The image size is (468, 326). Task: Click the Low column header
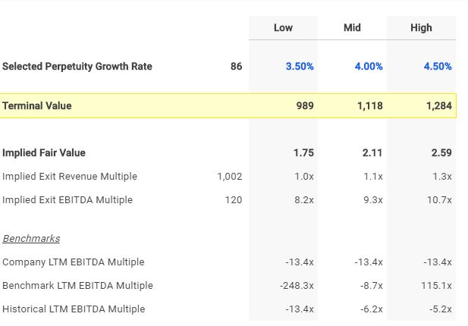pyautogui.click(x=283, y=28)
